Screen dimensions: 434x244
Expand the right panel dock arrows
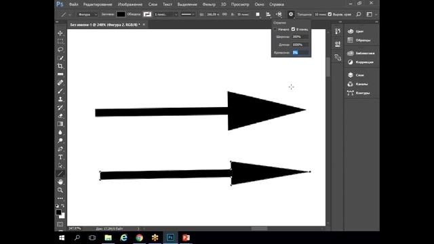pos(376,22)
